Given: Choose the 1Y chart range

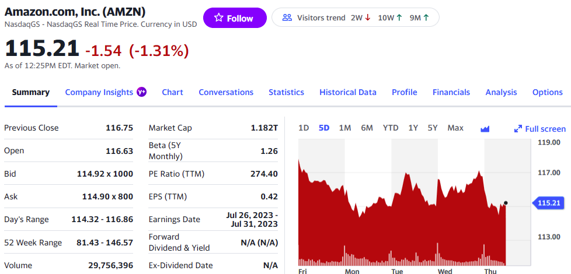Looking at the screenshot, I should coord(413,128).
